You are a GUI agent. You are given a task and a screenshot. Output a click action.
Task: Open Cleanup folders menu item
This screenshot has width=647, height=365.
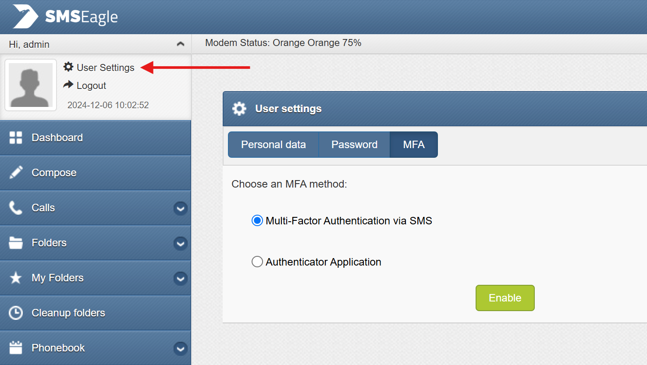pos(96,313)
